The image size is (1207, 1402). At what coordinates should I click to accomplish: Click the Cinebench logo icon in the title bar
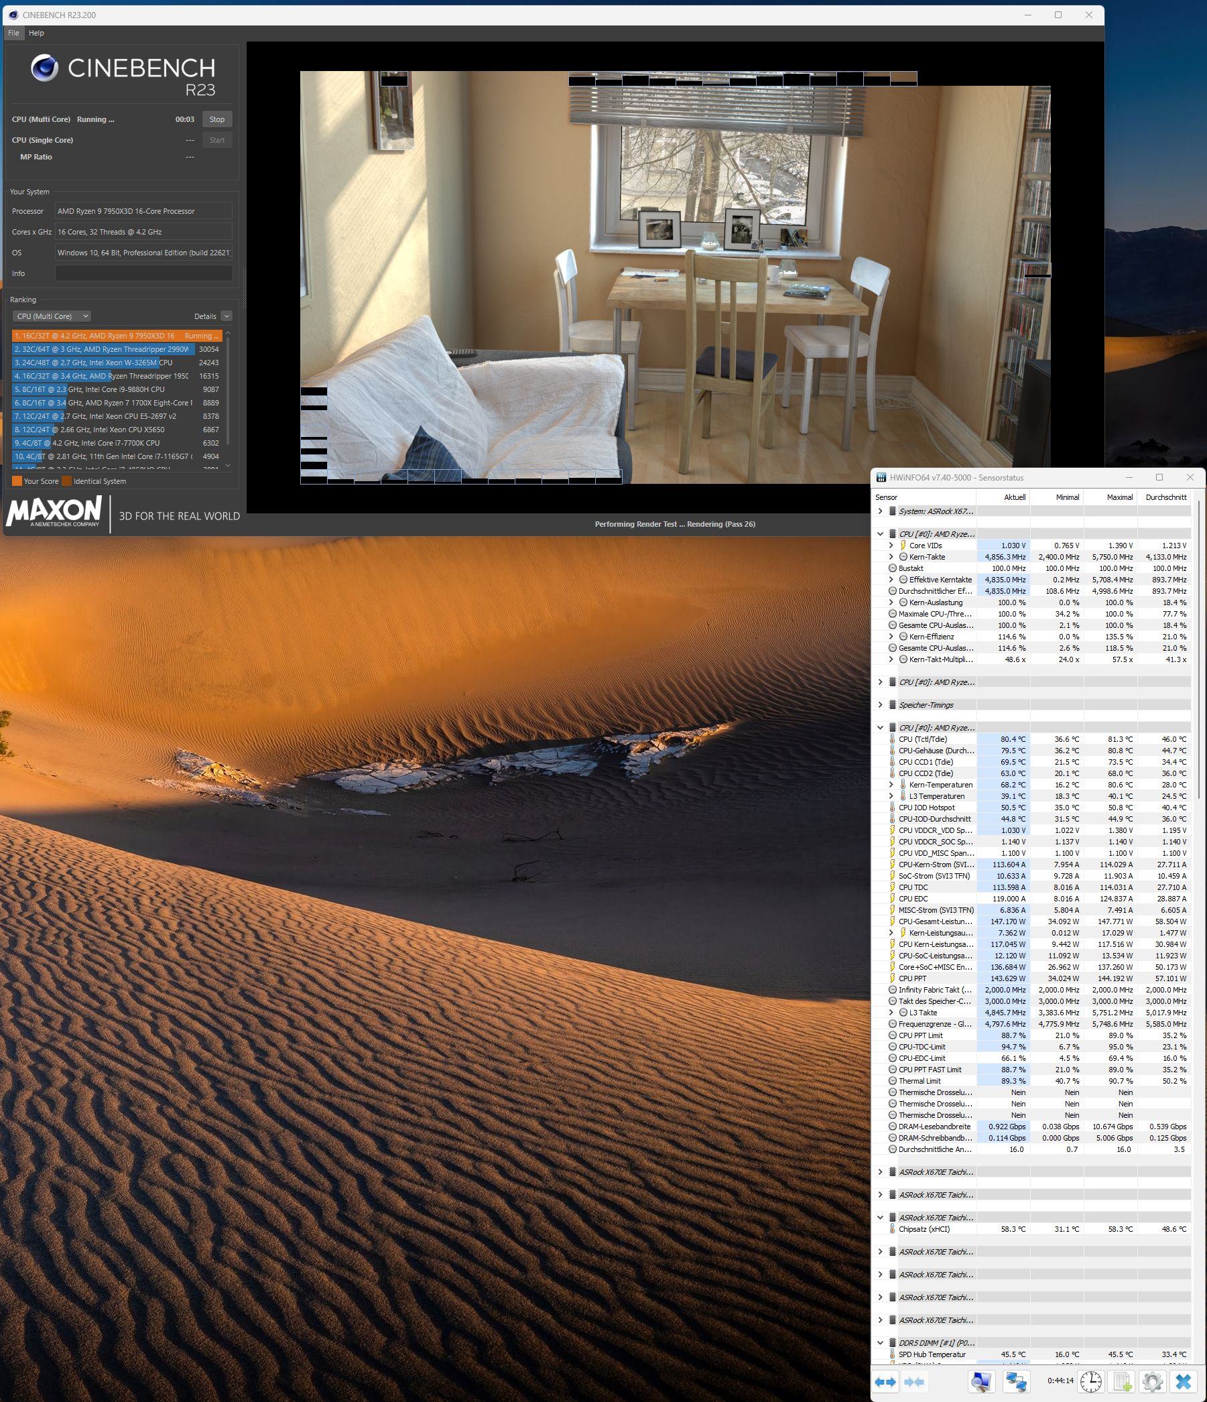13,15
